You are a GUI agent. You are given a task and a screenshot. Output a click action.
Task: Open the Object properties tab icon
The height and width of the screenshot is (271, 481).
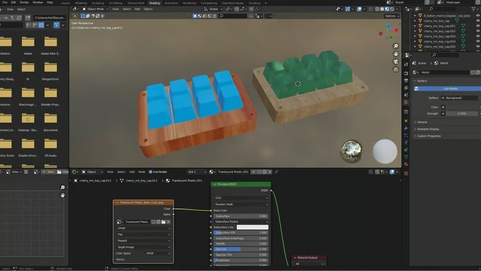coord(406,121)
